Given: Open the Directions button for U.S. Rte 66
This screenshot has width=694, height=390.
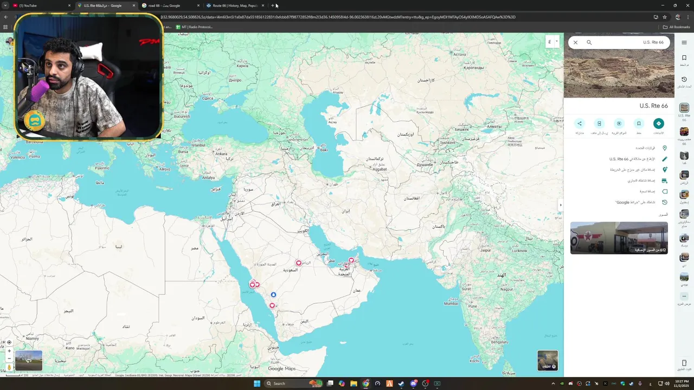Looking at the screenshot, I should pyautogui.click(x=658, y=123).
